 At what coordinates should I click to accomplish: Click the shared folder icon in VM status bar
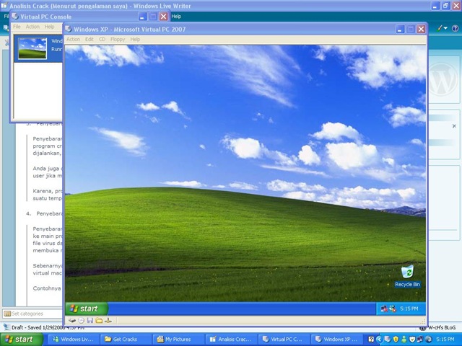99,320
